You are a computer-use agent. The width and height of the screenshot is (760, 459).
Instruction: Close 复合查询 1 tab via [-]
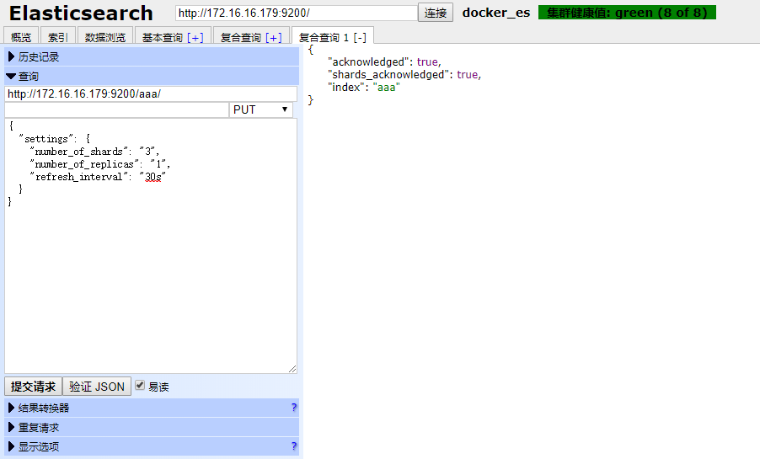pos(359,38)
